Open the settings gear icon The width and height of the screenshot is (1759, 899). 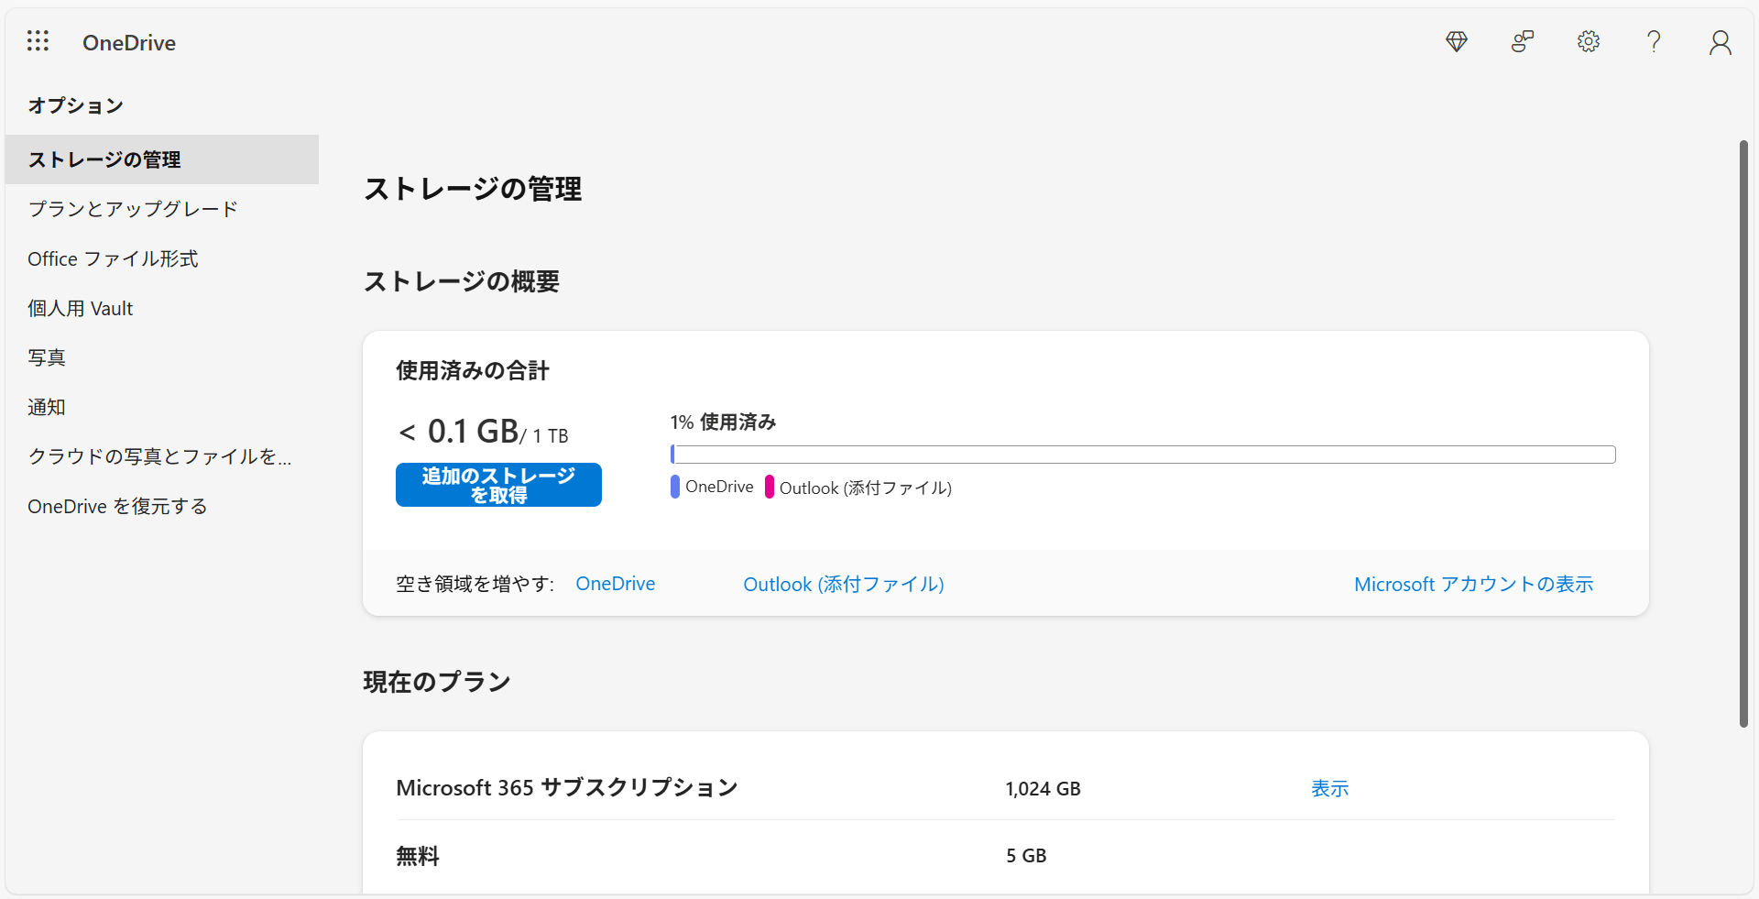click(1589, 41)
